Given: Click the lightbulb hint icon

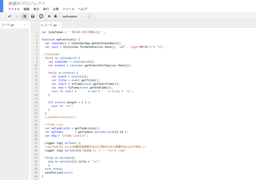Looking at the screenshot, I should click(89, 16).
